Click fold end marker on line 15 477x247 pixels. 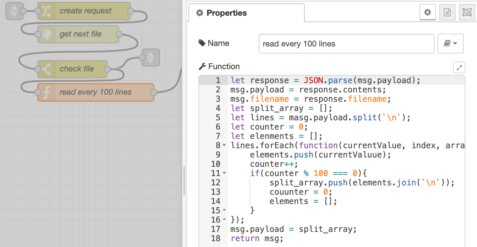coord(224,210)
